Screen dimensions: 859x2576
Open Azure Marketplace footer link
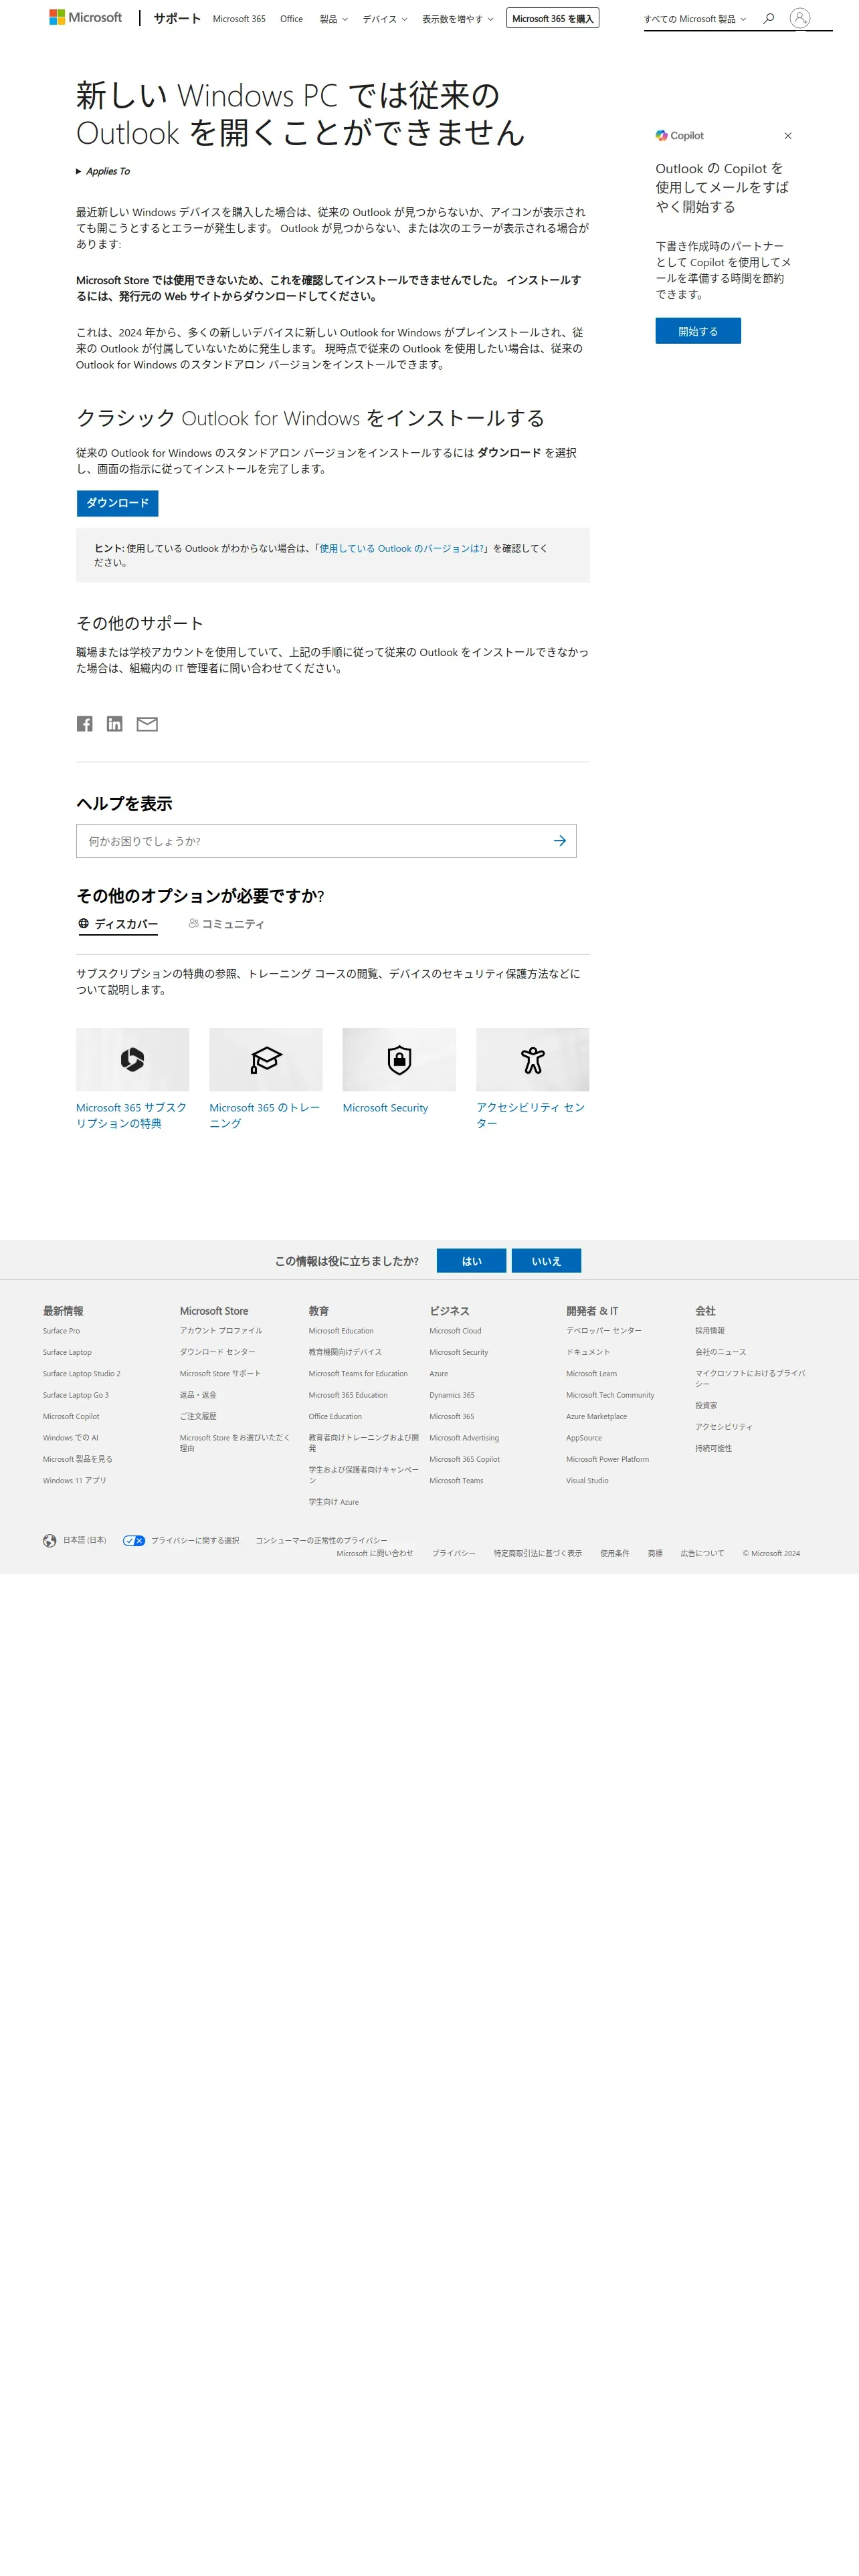click(x=597, y=1417)
